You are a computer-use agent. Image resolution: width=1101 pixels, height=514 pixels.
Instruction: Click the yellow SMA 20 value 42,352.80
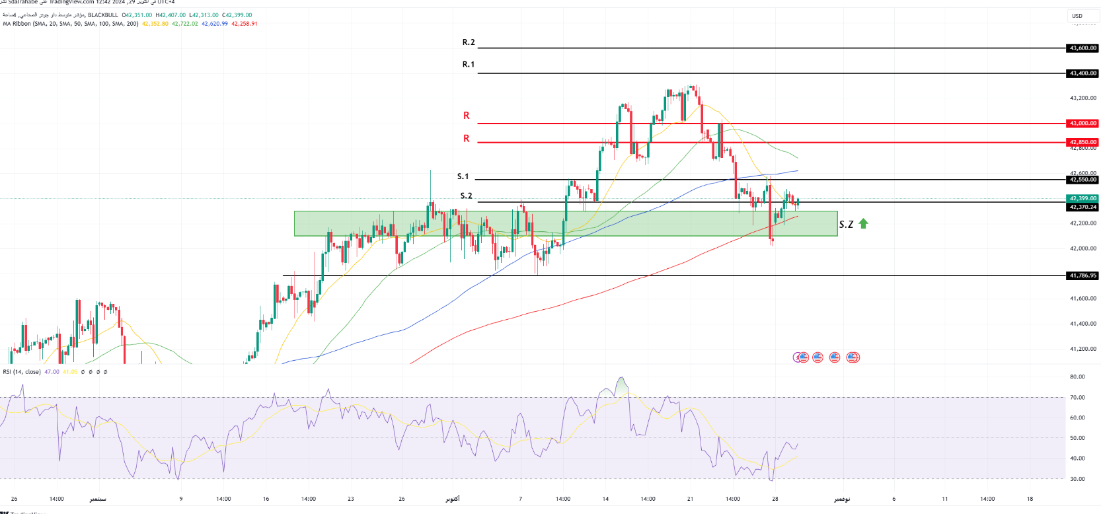(x=155, y=24)
